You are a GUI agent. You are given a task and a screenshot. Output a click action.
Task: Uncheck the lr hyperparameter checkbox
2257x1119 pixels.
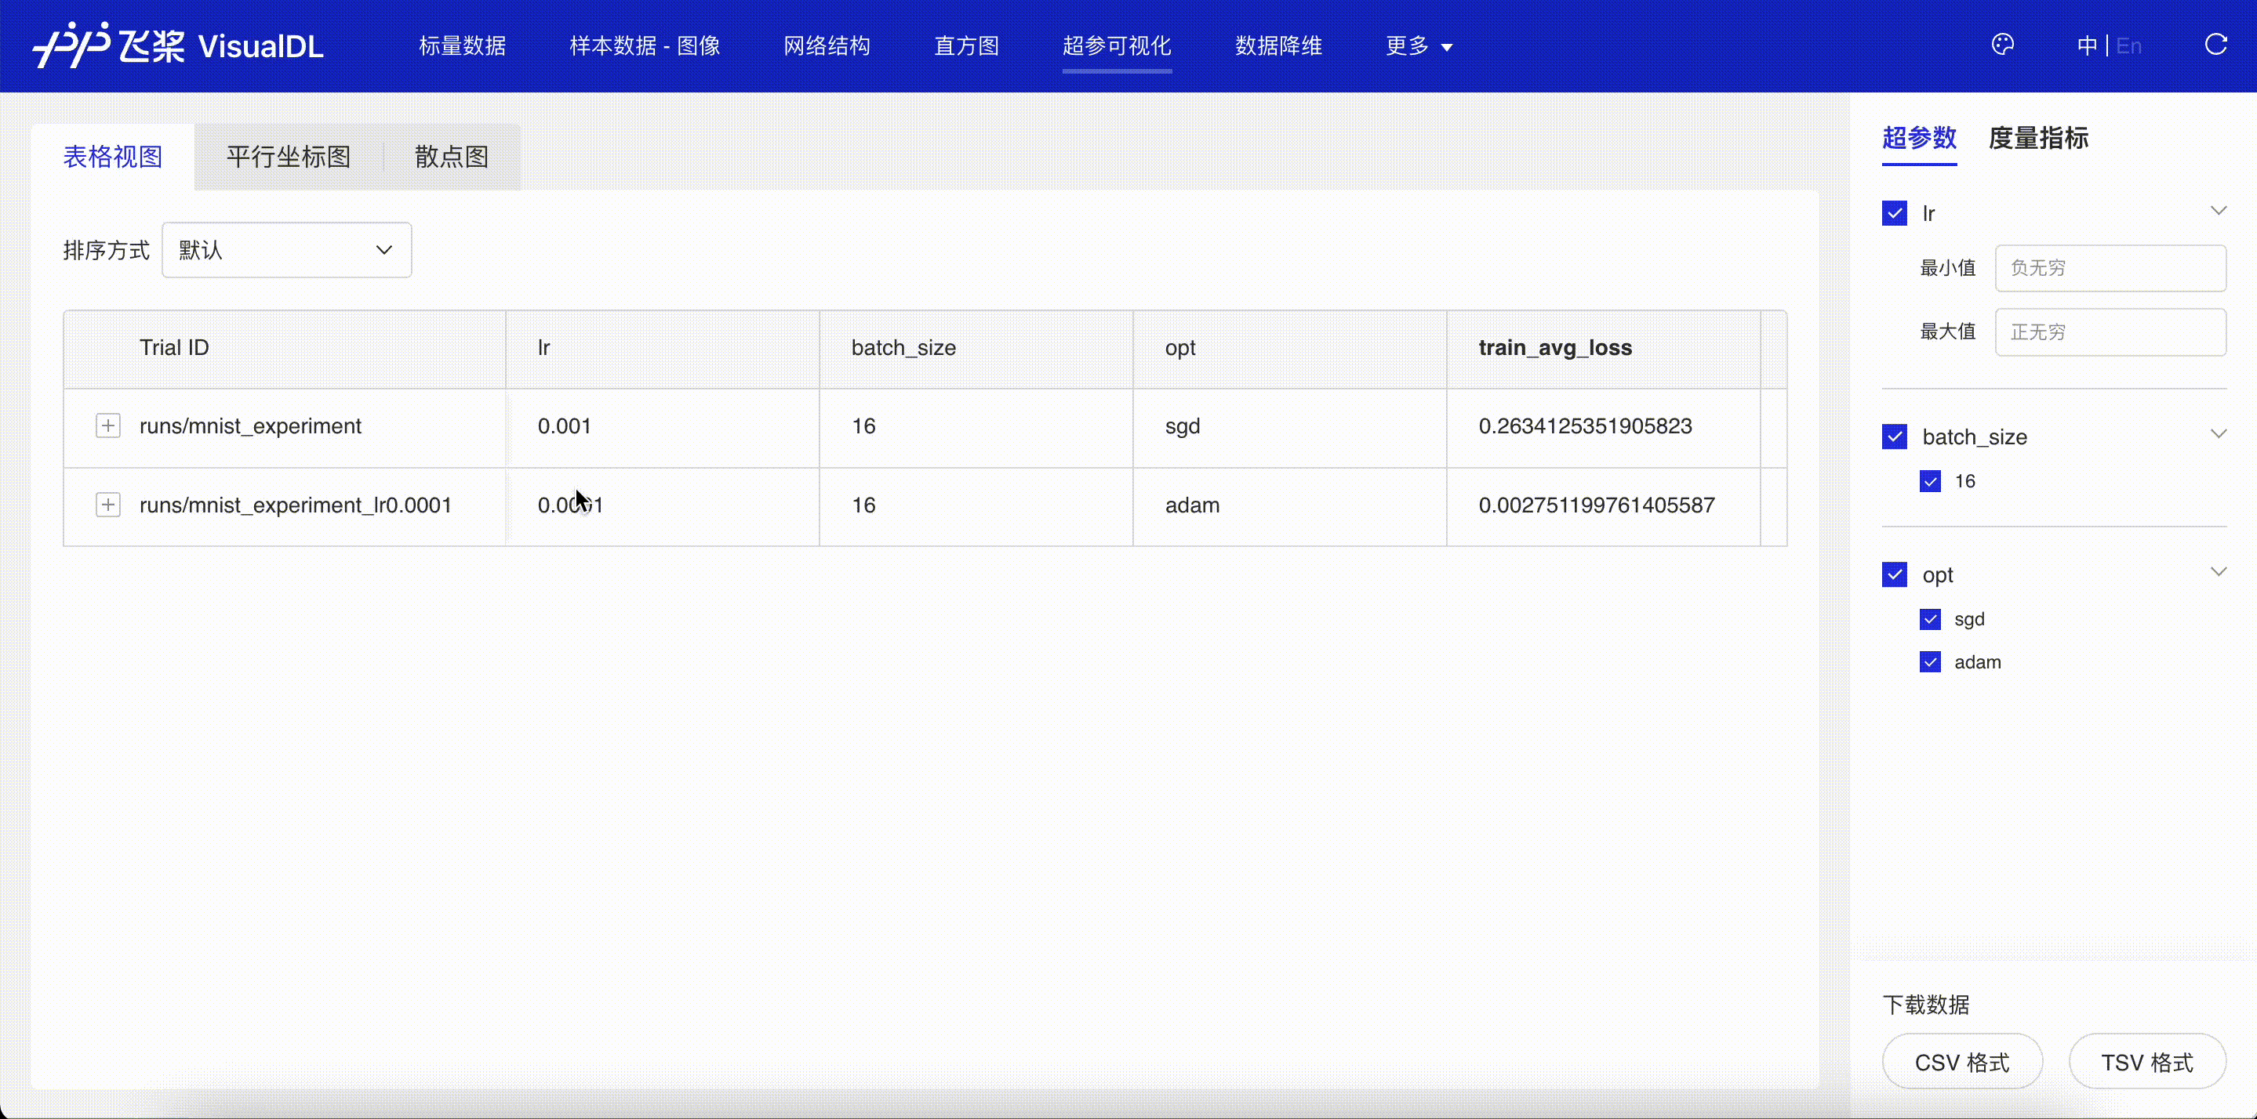point(1894,214)
